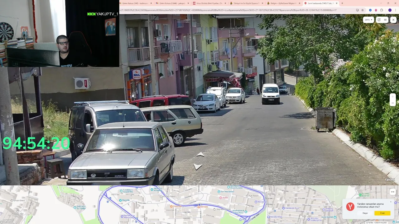The height and width of the screenshot is (224, 399).
Task: Open the Chrome three-dot menu
Action: (x=396, y=10)
